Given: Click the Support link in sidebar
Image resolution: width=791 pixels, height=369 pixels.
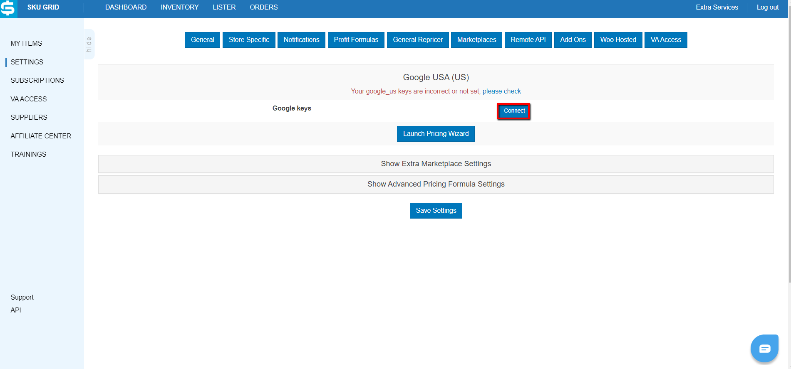Looking at the screenshot, I should (22, 298).
